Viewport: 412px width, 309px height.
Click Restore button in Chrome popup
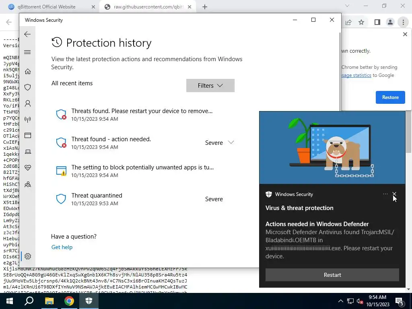[390, 97]
